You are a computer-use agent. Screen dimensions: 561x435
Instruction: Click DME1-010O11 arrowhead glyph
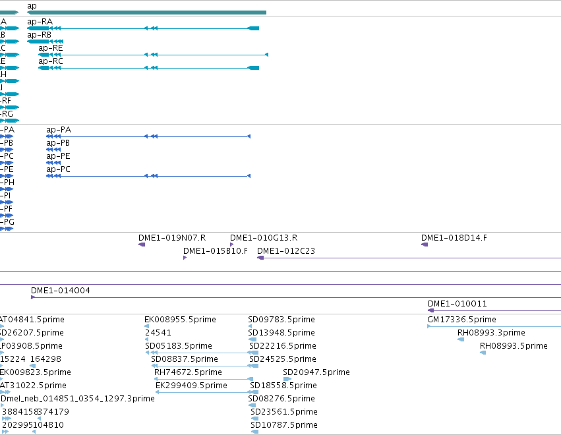click(x=431, y=310)
